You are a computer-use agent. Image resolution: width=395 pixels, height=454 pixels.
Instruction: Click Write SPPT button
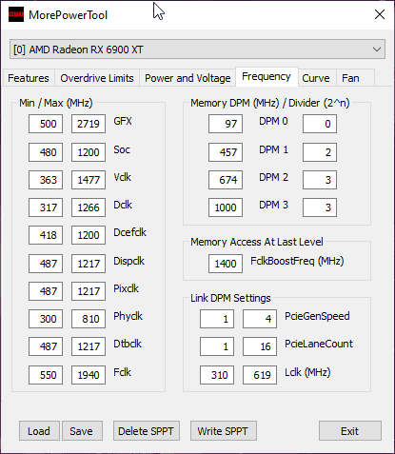pyautogui.click(x=223, y=431)
